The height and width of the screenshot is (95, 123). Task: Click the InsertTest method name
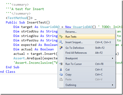(x=36, y=22)
